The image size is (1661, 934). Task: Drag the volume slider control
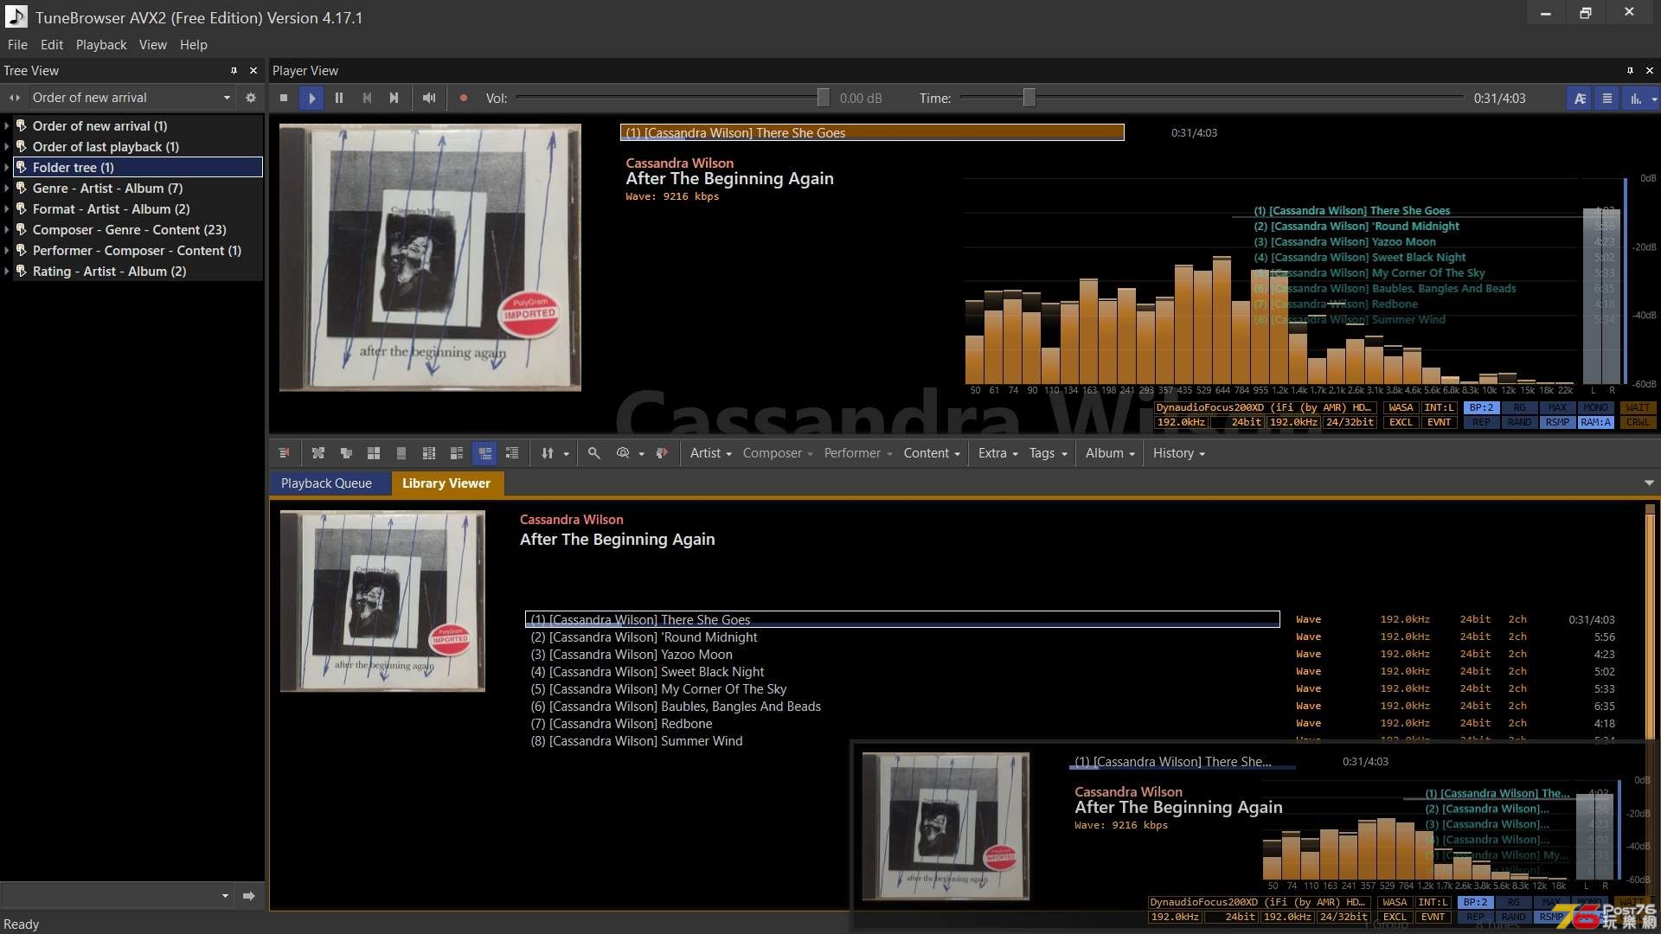pyautogui.click(x=823, y=98)
